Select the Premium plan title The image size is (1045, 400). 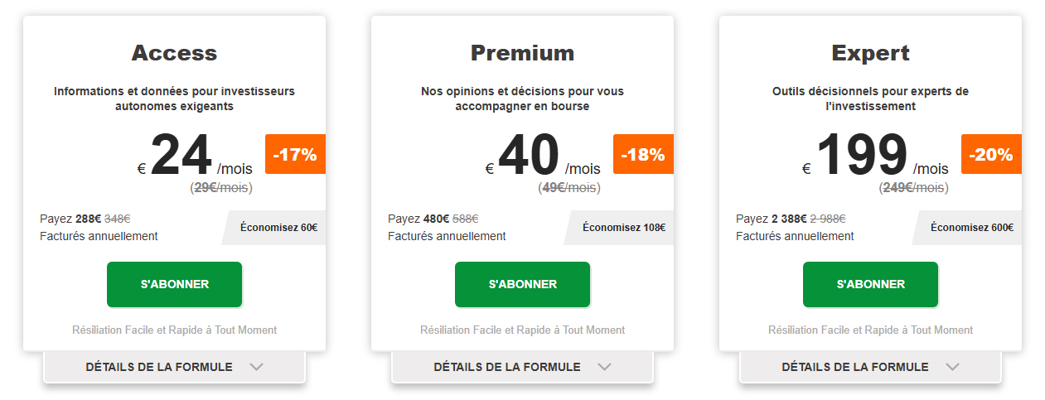[522, 53]
